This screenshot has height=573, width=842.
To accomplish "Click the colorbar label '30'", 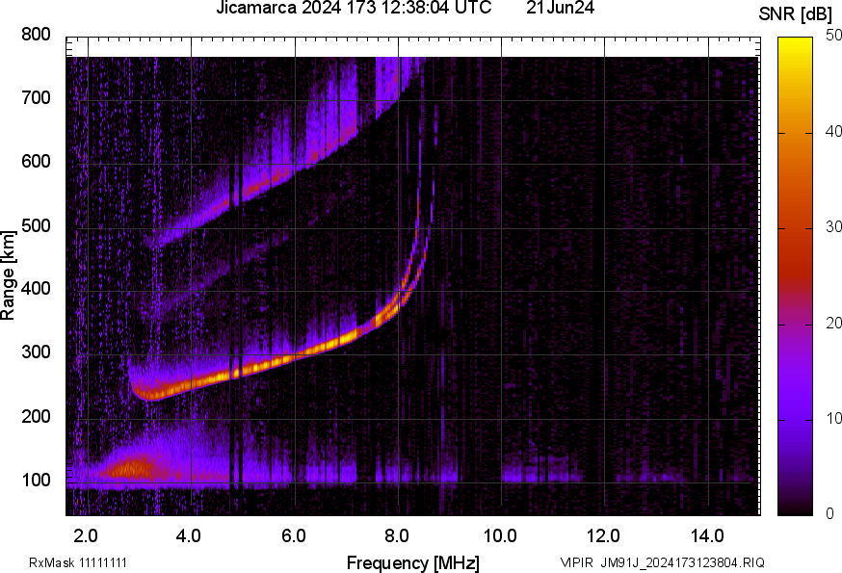I will tap(833, 227).
